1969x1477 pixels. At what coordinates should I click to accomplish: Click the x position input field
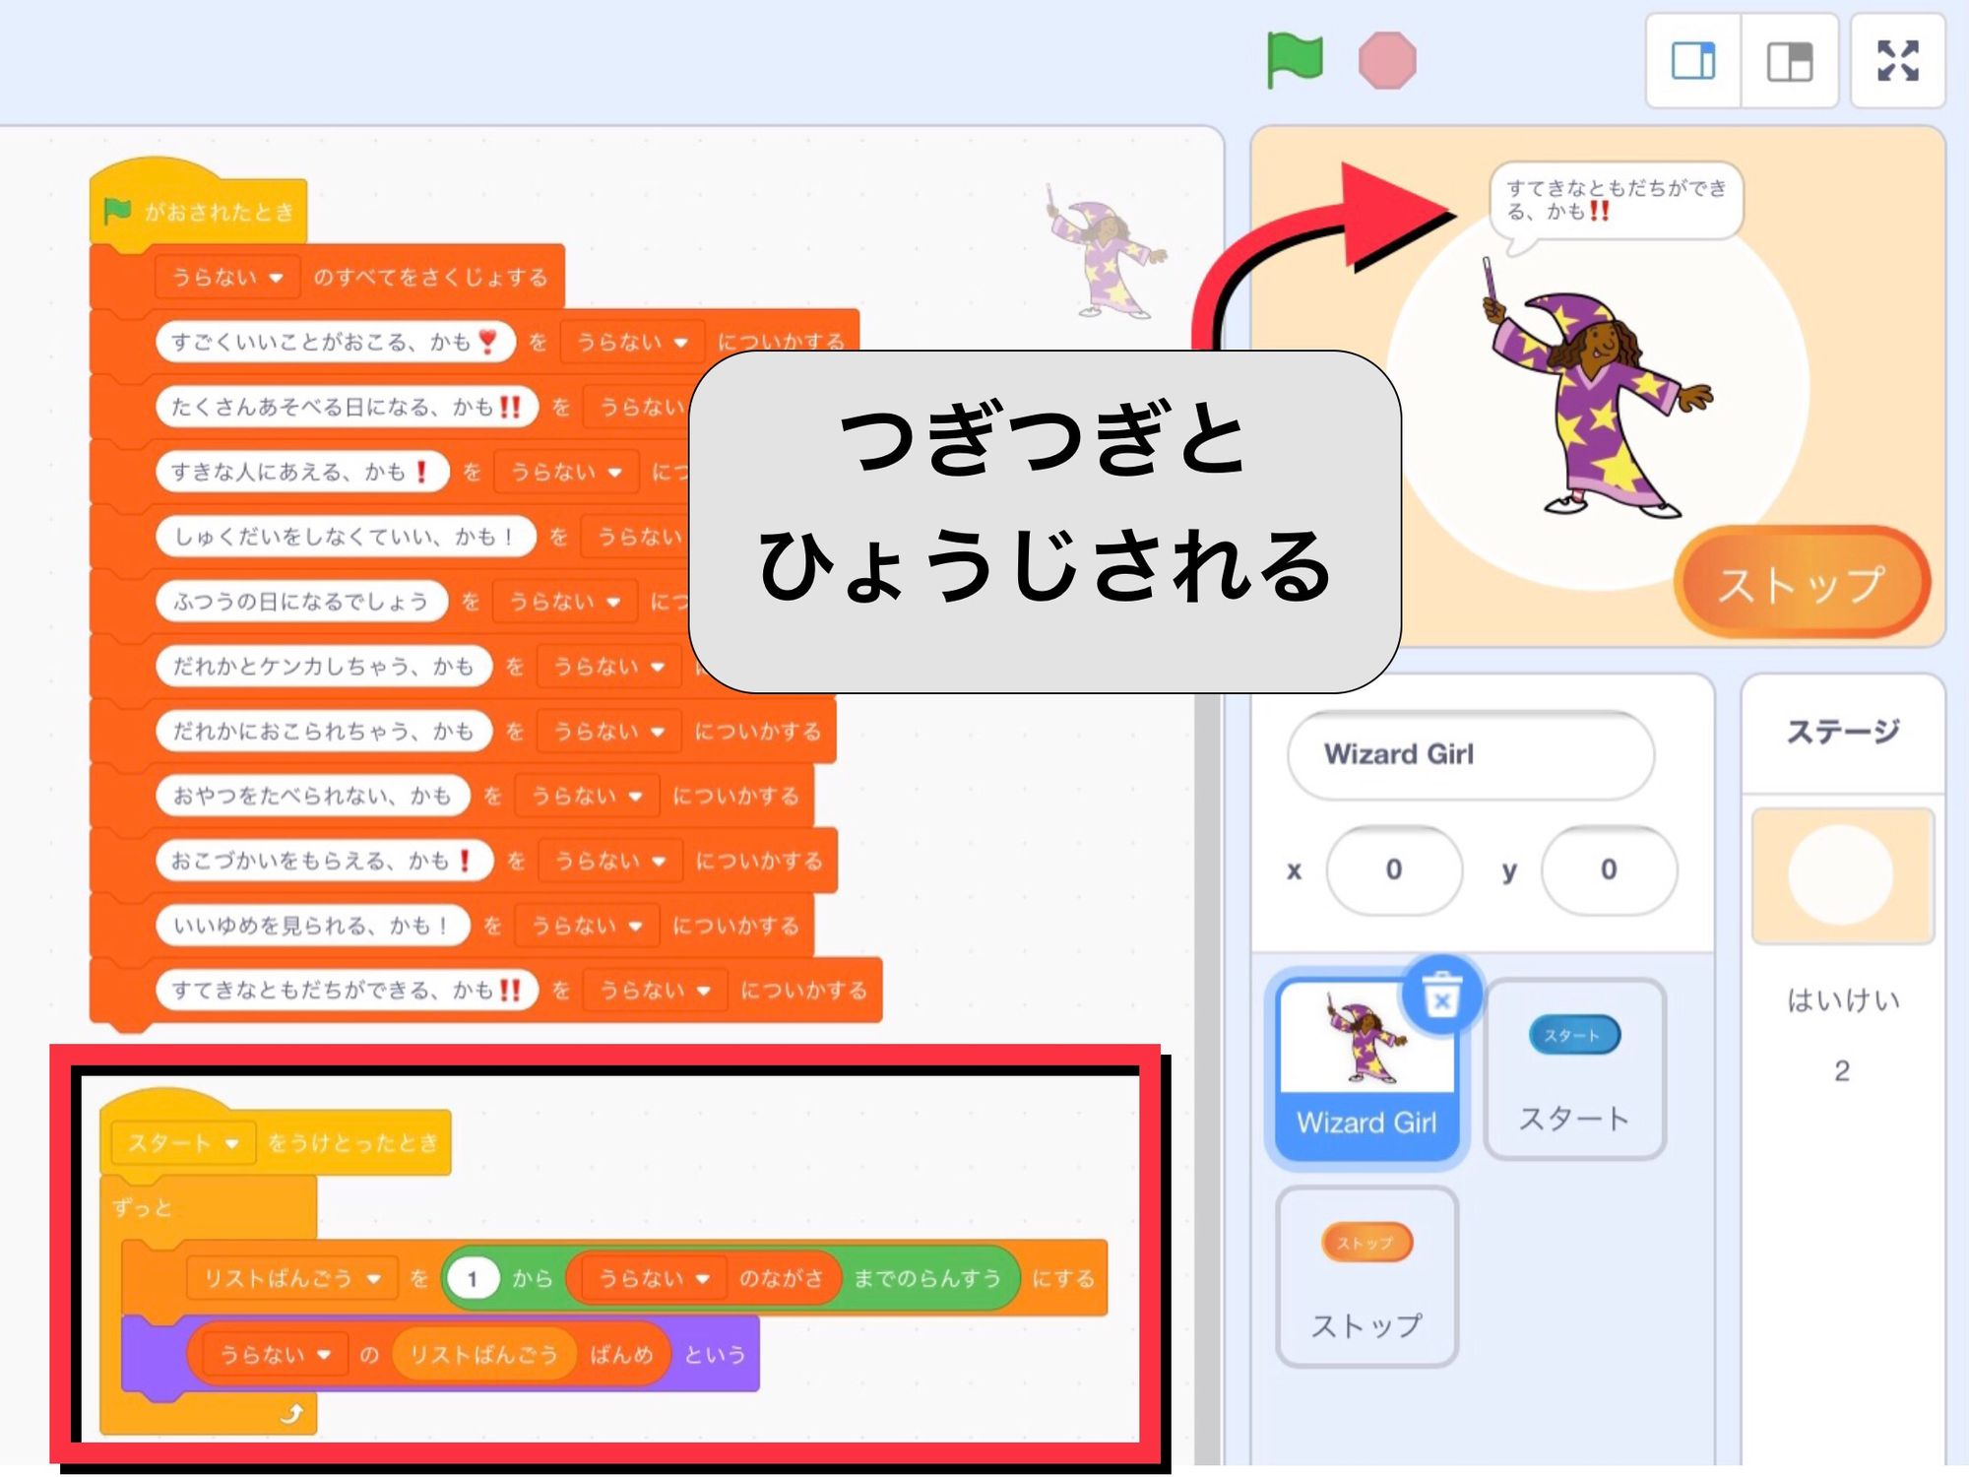(x=1394, y=869)
